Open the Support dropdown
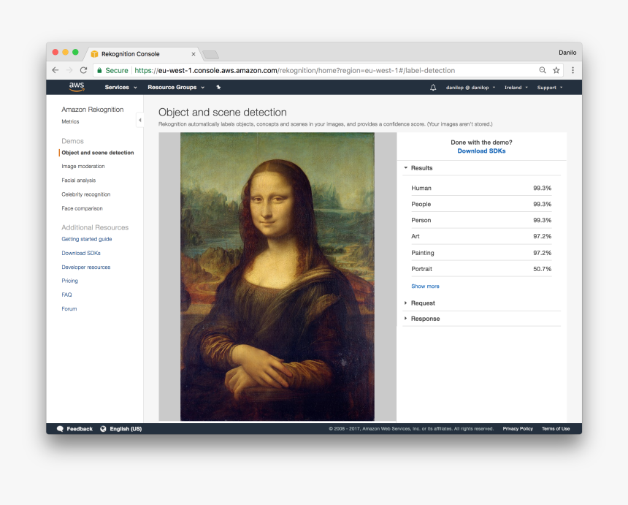The width and height of the screenshot is (628, 505). [x=549, y=88]
